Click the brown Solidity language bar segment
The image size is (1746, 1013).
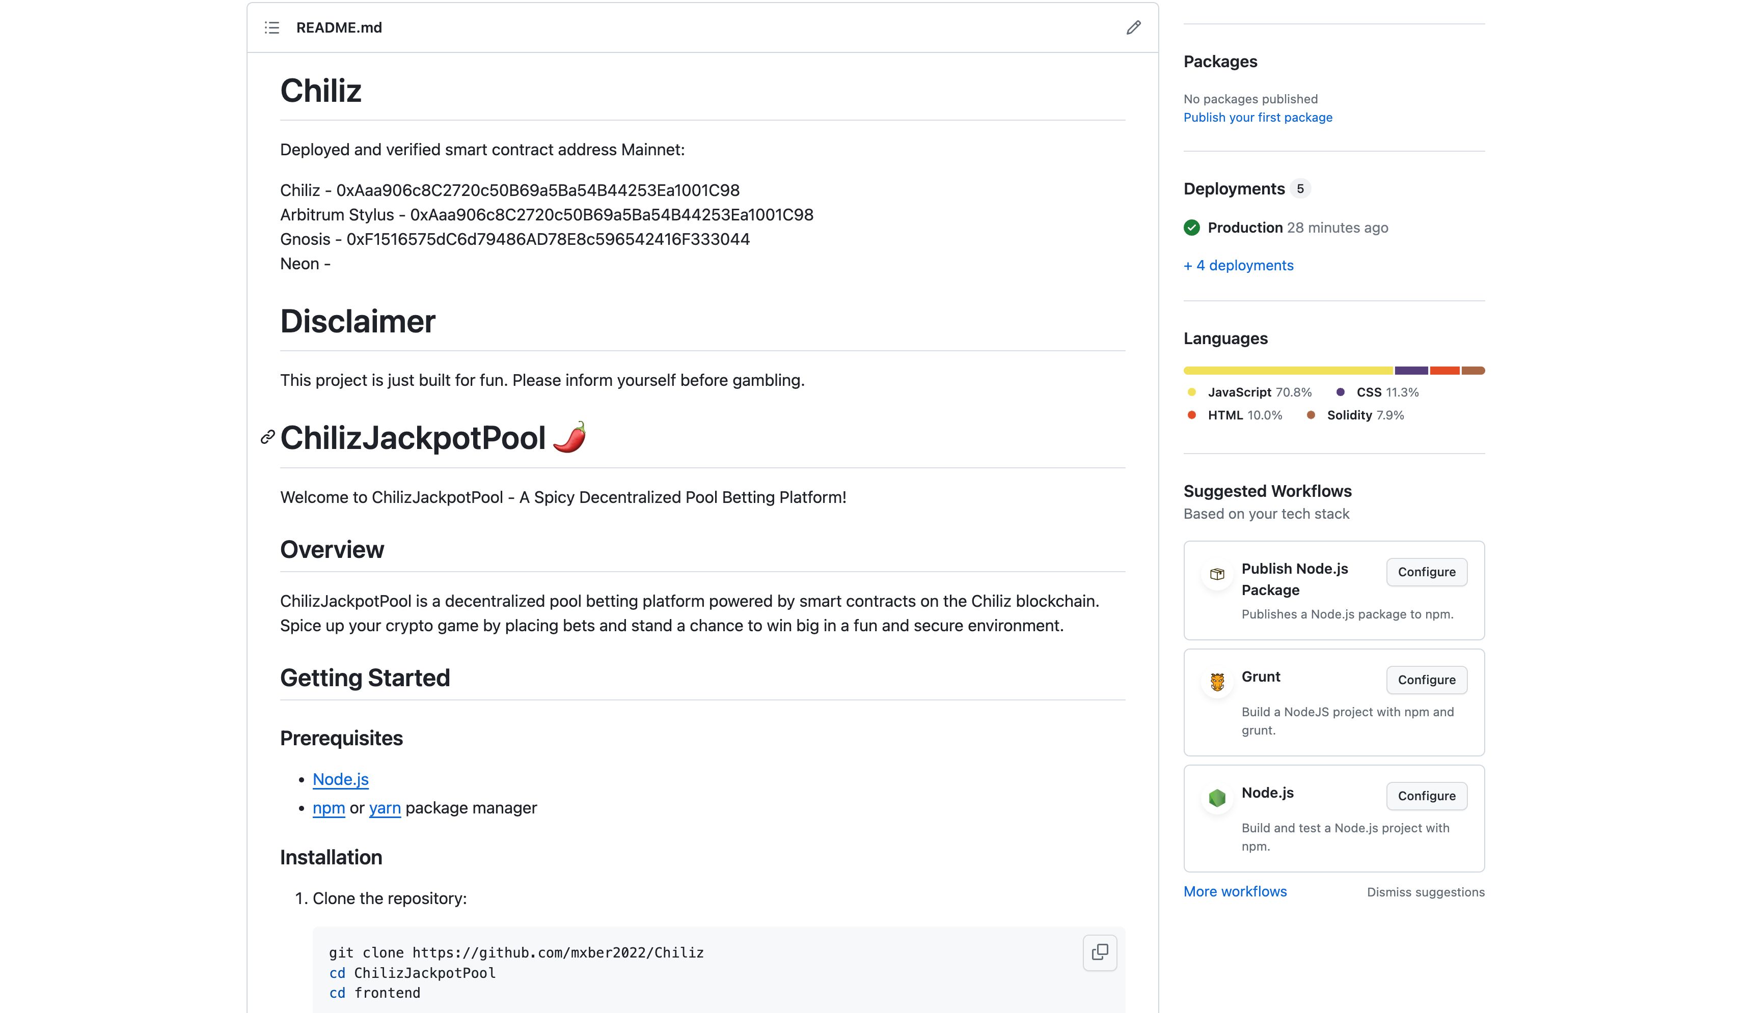[1473, 371]
